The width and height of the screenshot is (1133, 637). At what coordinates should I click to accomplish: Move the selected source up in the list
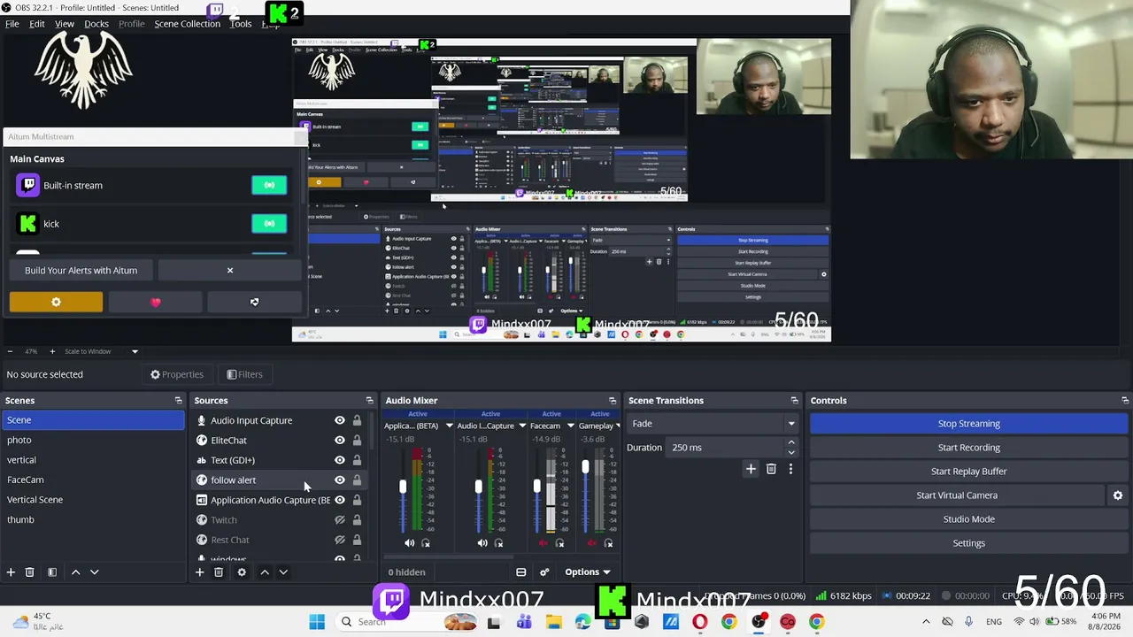click(265, 572)
